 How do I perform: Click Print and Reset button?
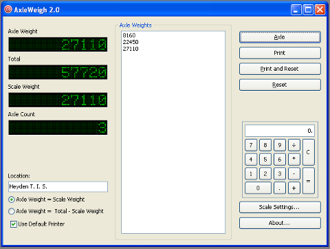click(x=280, y=69)
